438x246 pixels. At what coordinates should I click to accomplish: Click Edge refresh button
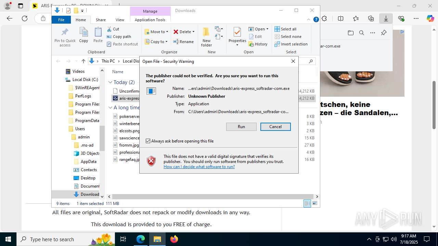click(25, 18)
